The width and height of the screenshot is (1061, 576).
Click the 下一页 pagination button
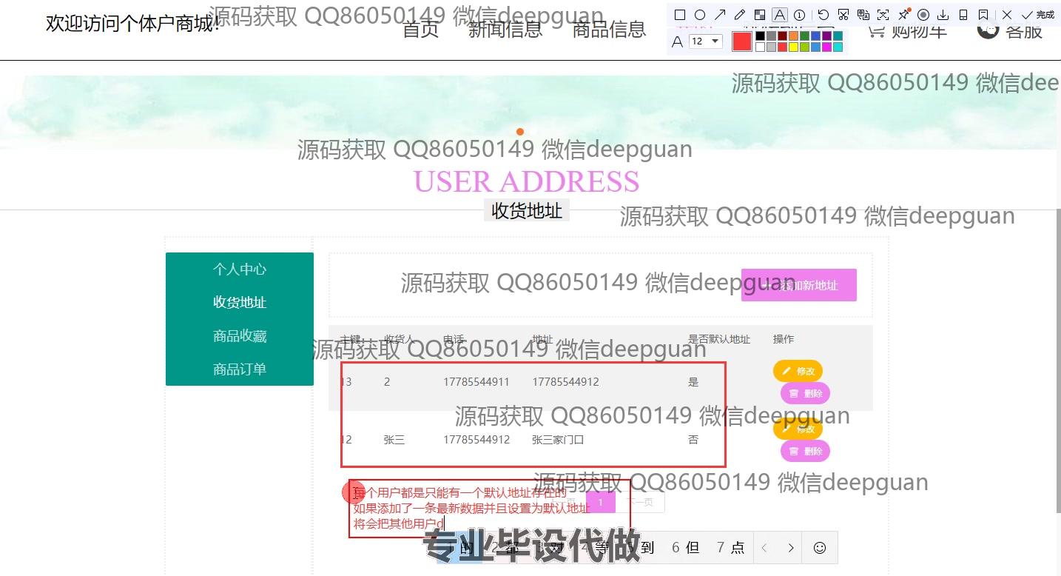click(x=641, y=503)
